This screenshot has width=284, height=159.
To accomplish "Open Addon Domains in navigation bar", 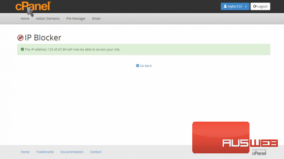I will tap(48, 19).
